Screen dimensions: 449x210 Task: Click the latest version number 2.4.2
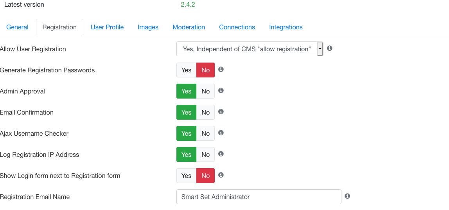188,5
